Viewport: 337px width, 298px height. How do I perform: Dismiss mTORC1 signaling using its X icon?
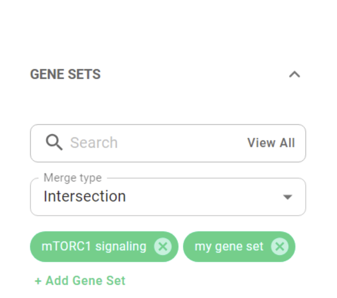click(163, 246)
